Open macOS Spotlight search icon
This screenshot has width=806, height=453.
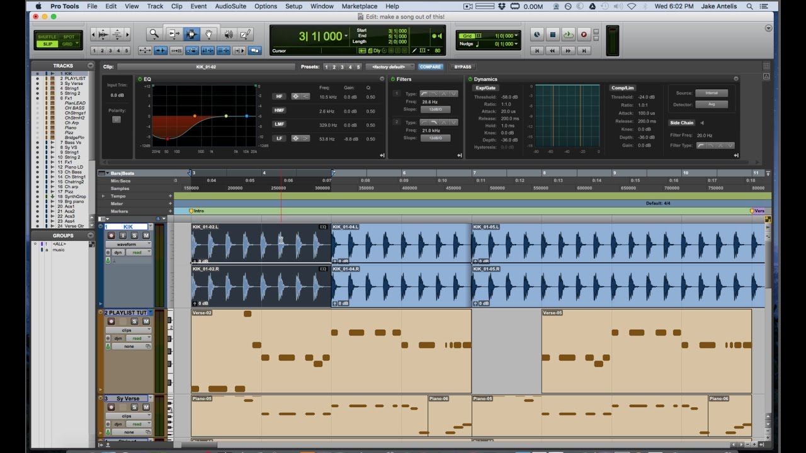pyautogui.click(x=749, y=6)
